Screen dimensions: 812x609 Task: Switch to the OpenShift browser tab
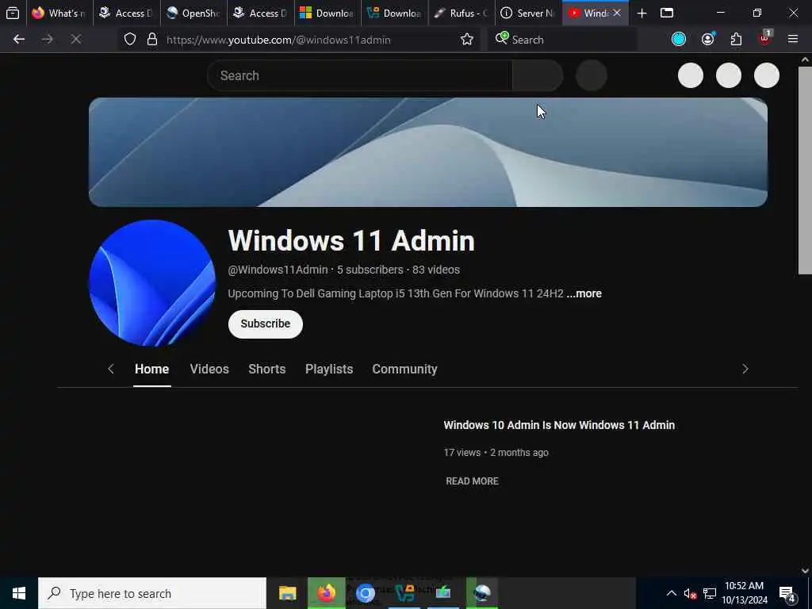pyautogui.click(x=193, y=13)
